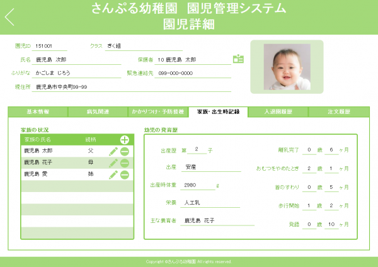
Task: Remove 鹿児島 太郎 with minus icon
Action: point(124,151)
